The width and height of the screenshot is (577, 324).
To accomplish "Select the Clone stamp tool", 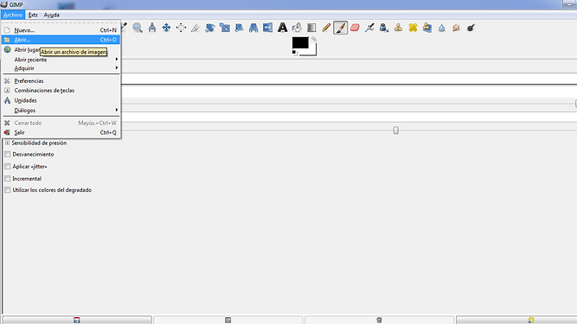I will [x=398, y=28].
